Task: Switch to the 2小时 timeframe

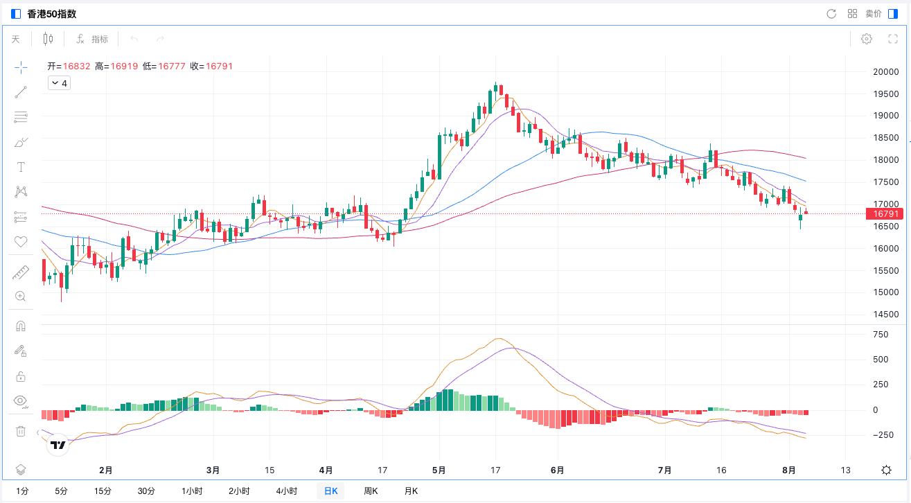Action: [239, 491]
